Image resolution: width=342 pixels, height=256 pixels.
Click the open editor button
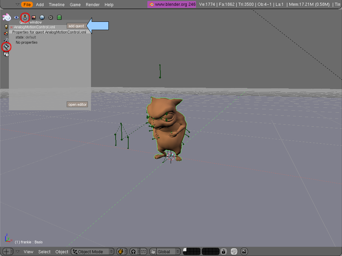(77, 104)
